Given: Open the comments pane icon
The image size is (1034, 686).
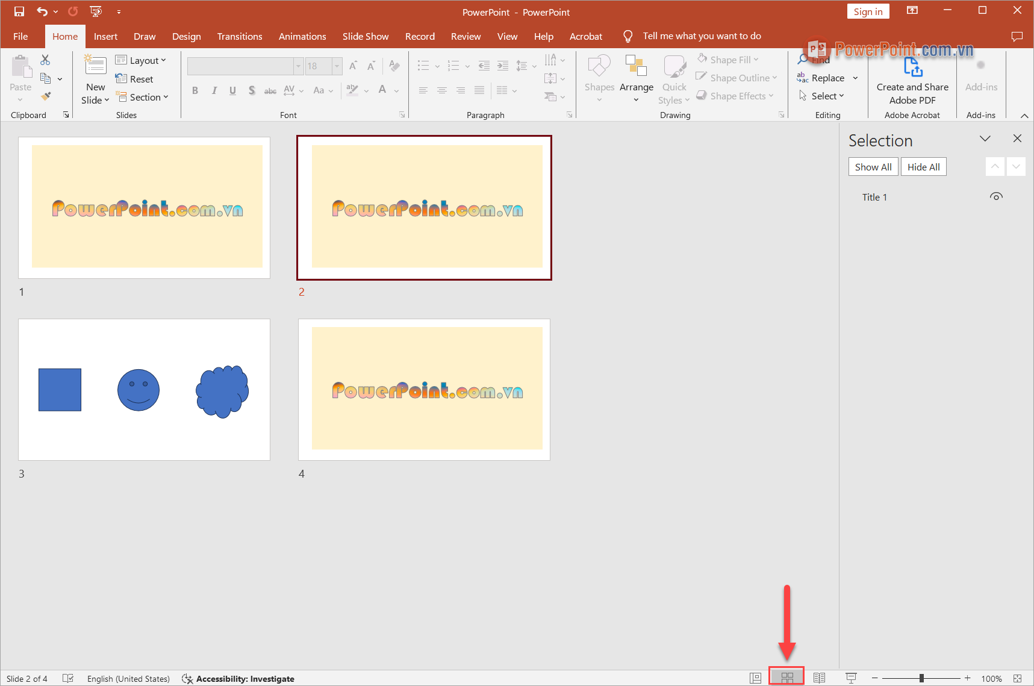Looking at the screenshot, I should [1017, 37].
